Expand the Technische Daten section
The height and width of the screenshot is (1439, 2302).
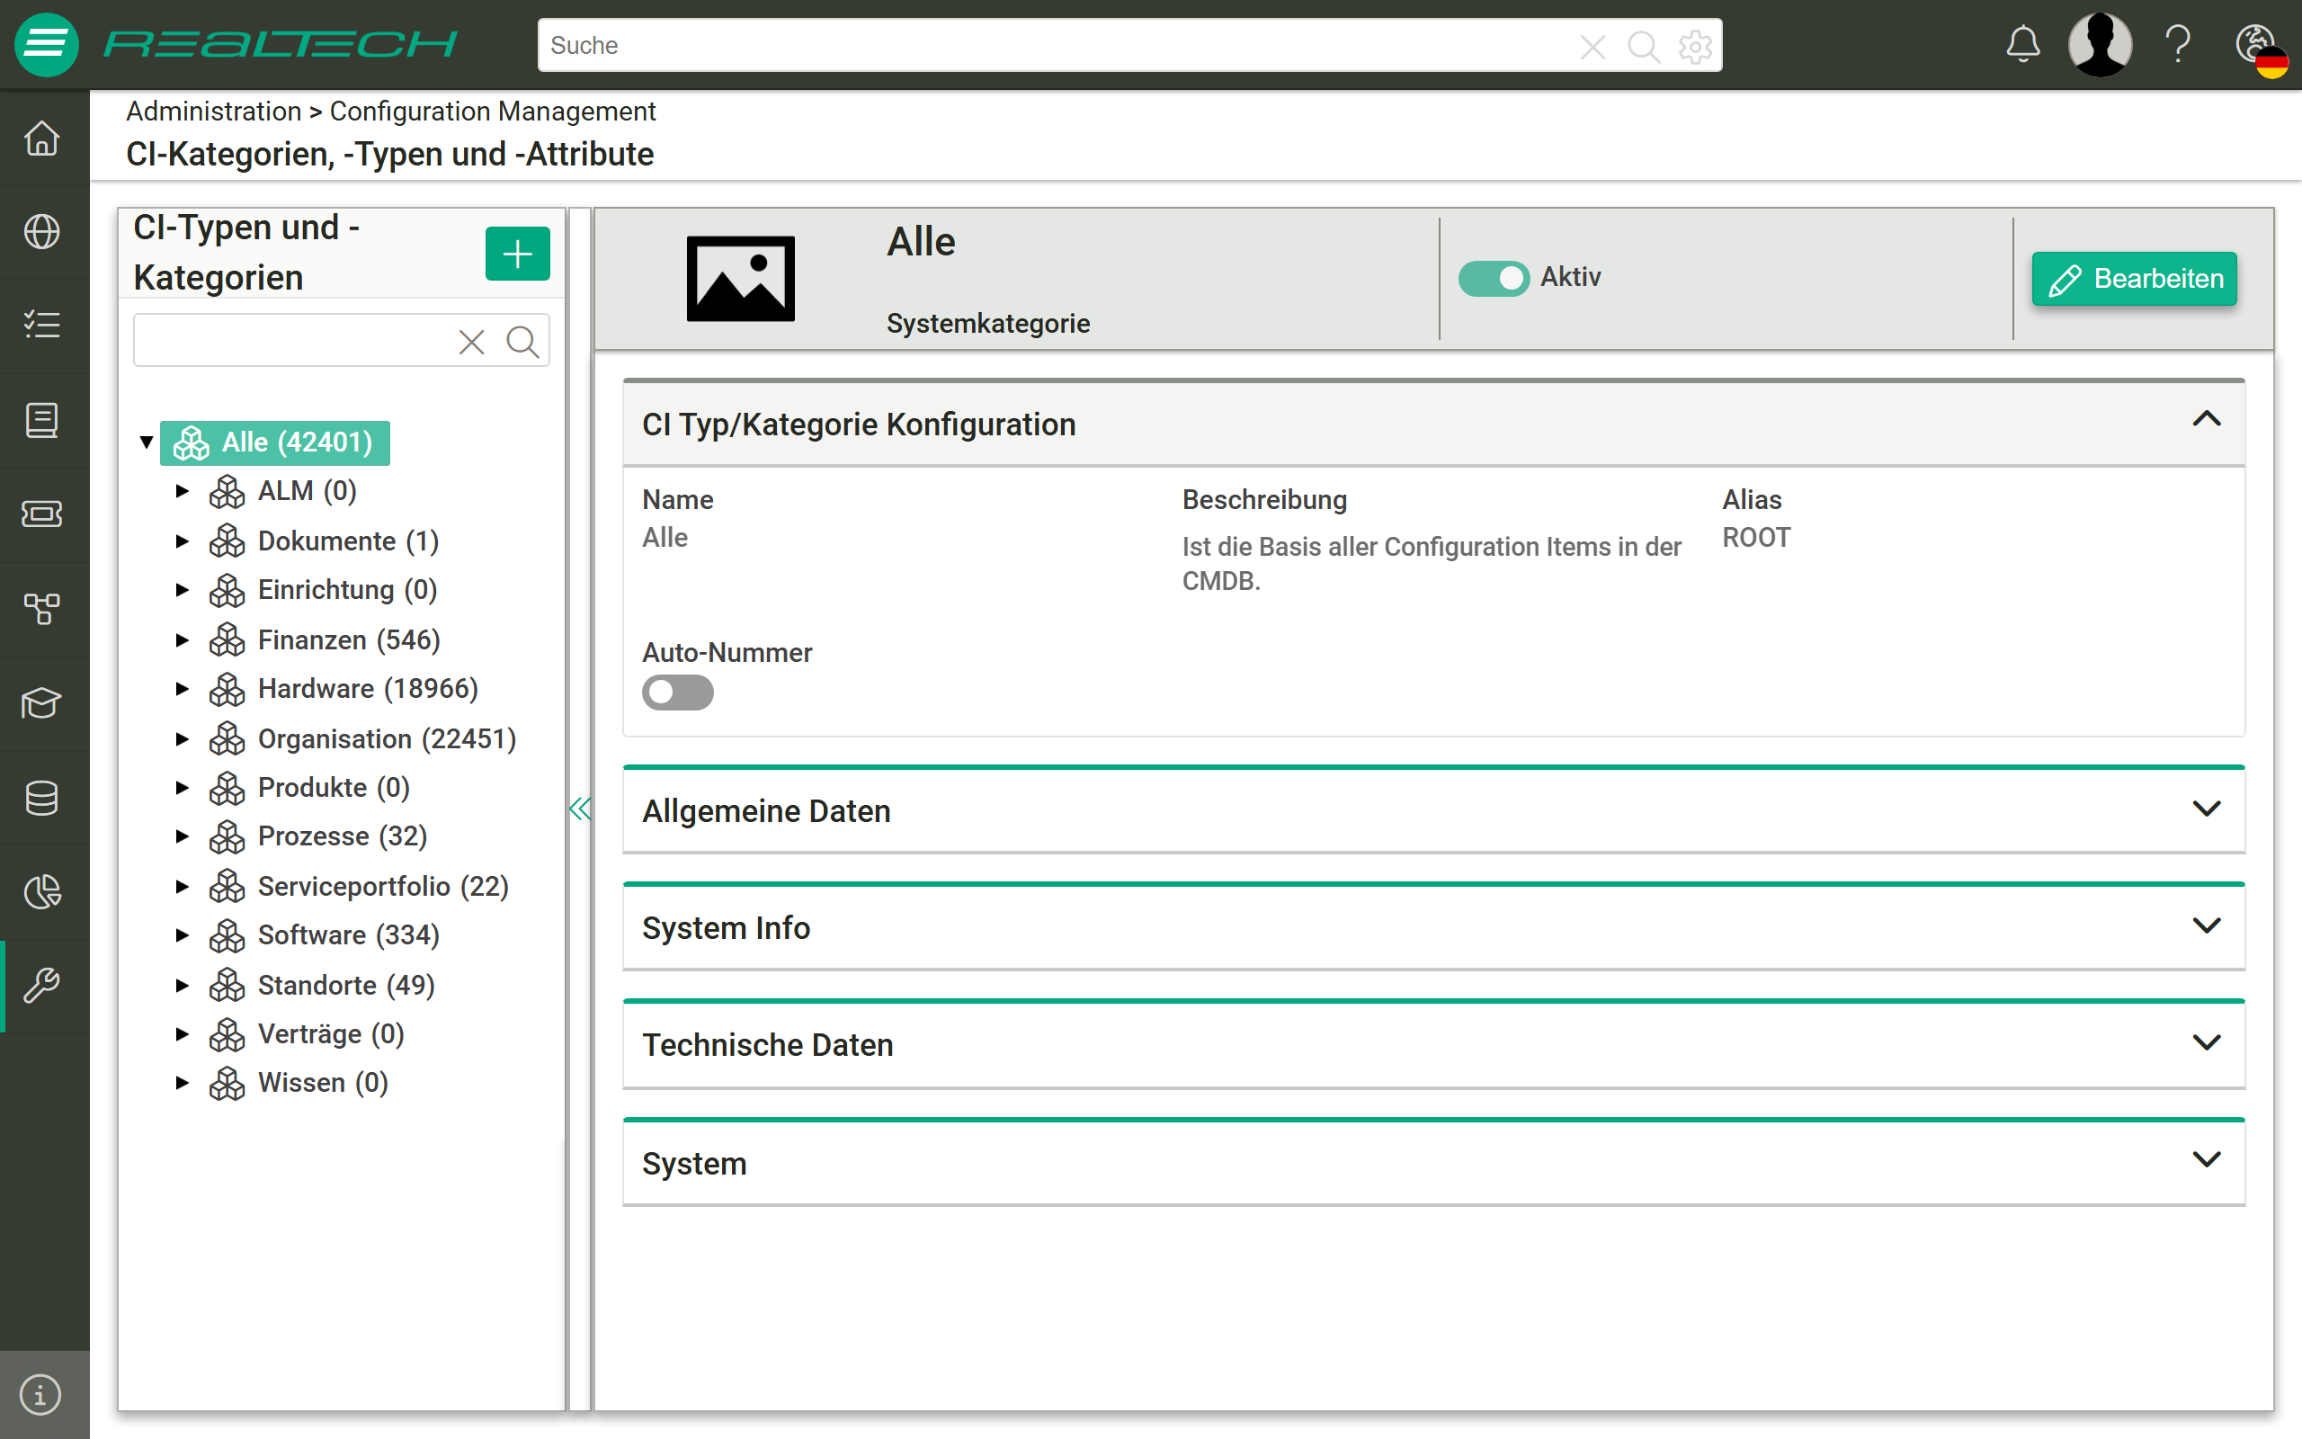point(1433,1045)
